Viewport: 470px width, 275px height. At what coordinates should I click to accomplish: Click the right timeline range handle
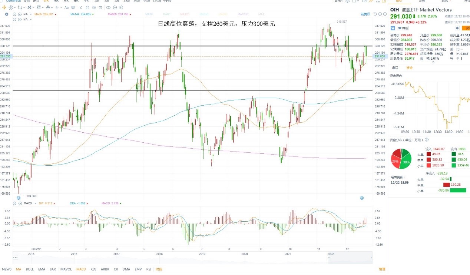(x=371, y=258)
